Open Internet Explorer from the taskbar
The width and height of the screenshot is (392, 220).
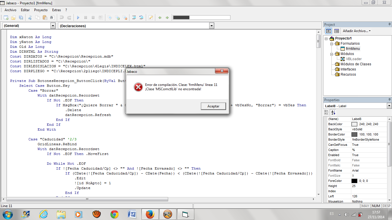coord(44,214)
